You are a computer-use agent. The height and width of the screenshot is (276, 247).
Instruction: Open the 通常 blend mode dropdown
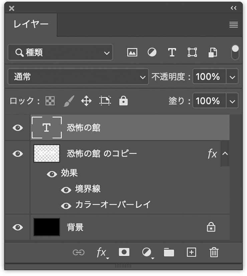[78, 77]
